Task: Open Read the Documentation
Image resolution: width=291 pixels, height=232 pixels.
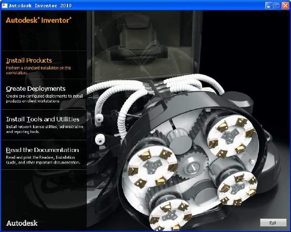Action: [42, 149]
